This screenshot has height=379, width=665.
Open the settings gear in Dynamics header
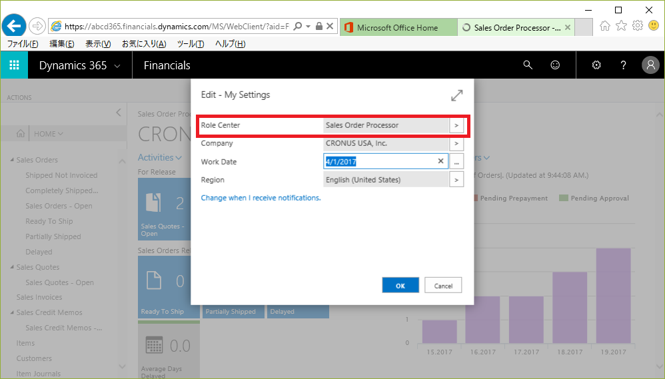596,65
